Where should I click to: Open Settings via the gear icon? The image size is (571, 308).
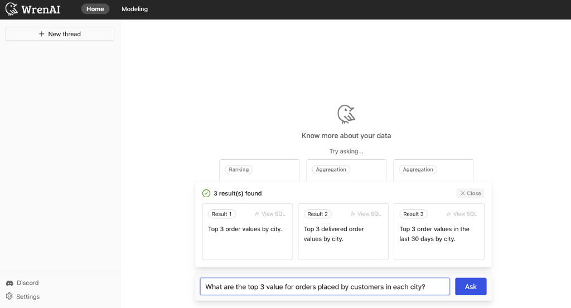pos(9,297)
